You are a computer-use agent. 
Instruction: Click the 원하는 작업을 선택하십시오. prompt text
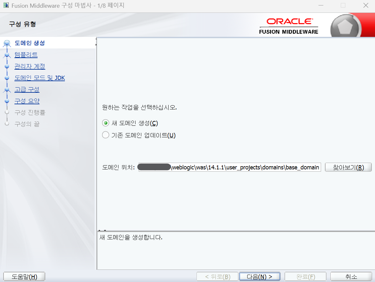click(x=139, y=107)
